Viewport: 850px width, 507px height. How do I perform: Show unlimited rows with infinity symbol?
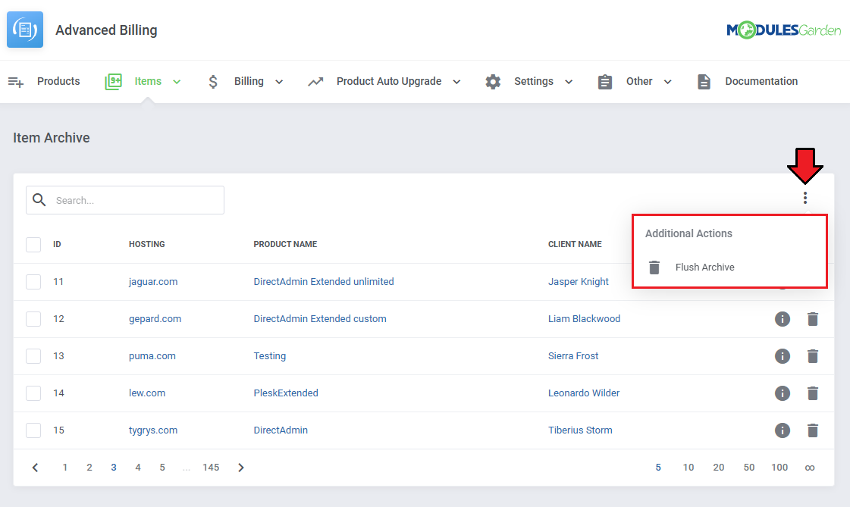pyautogui.click(x=810, y=468)
